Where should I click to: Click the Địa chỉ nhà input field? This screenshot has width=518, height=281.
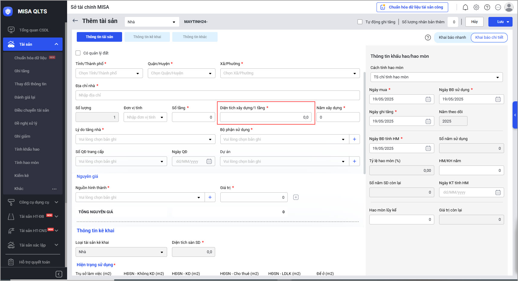[217, 95]
